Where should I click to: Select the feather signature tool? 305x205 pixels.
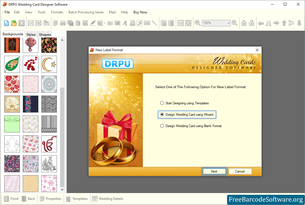point(93,23)
